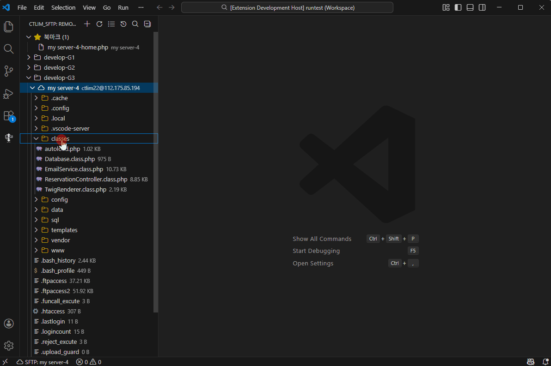The height and width of the screenshot is (366, 551).
Task: Open the Search view in activity bar
Action: click(9, 49)
